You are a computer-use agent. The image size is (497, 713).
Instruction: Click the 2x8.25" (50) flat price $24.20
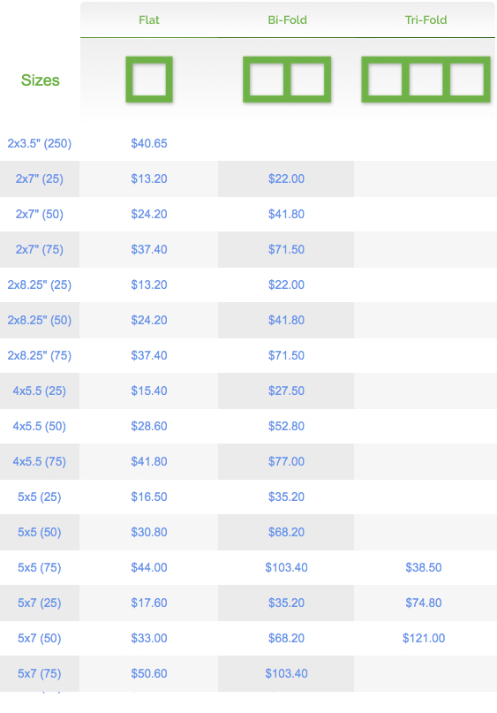click(149, 320)
